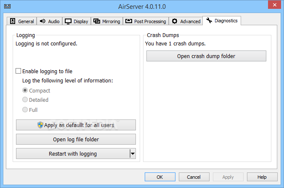The image size is (284, 188).
Task: Click 'Logging is not configured.' status text
Action: [46, 44]
